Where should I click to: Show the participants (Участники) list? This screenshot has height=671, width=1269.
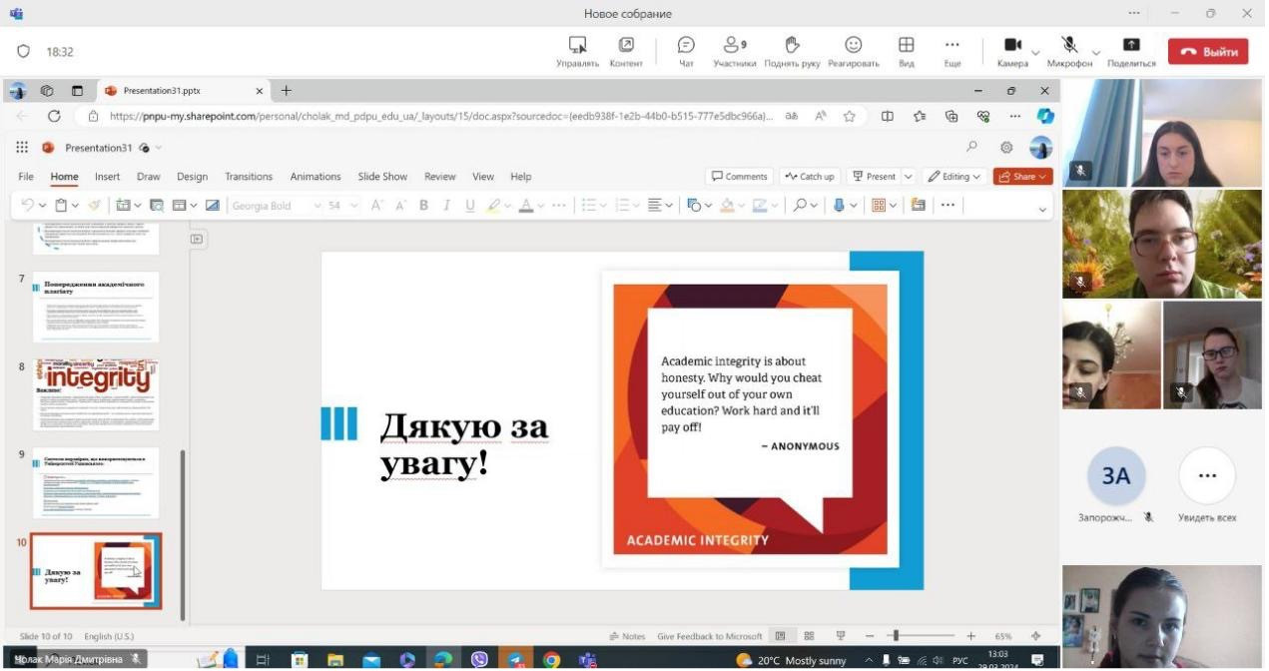click(734, 46)
